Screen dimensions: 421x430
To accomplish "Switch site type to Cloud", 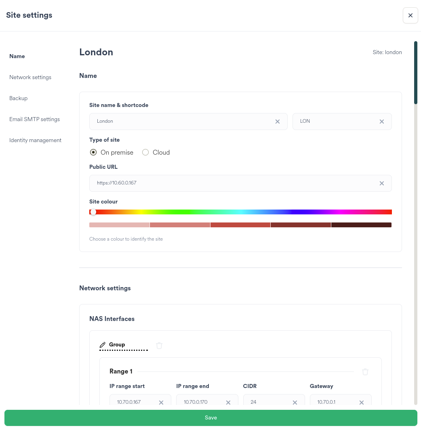I will click(145, 152).
